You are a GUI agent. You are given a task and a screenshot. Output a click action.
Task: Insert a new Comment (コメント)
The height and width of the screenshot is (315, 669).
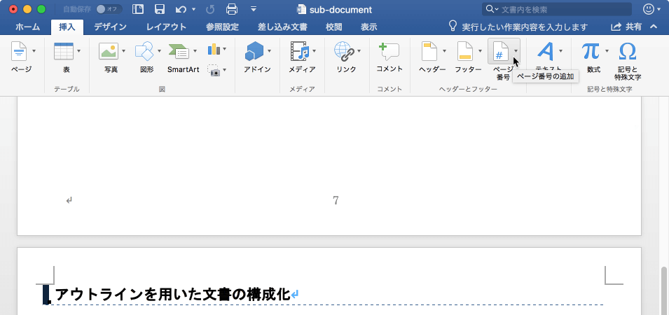click(x=389, y=52)
